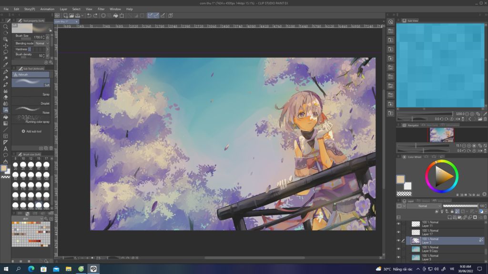Adjust the layer opacity slider
488x274 pixels.
point(460,206)
